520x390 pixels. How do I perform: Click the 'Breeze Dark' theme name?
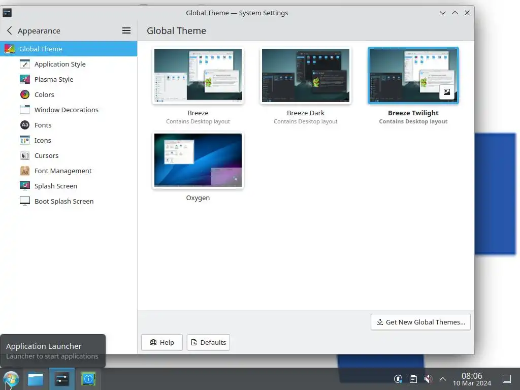[305, 113]
